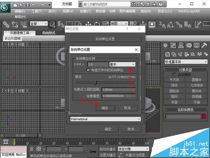Open the Hierarchy tab in command panel

tap(181, 45)
